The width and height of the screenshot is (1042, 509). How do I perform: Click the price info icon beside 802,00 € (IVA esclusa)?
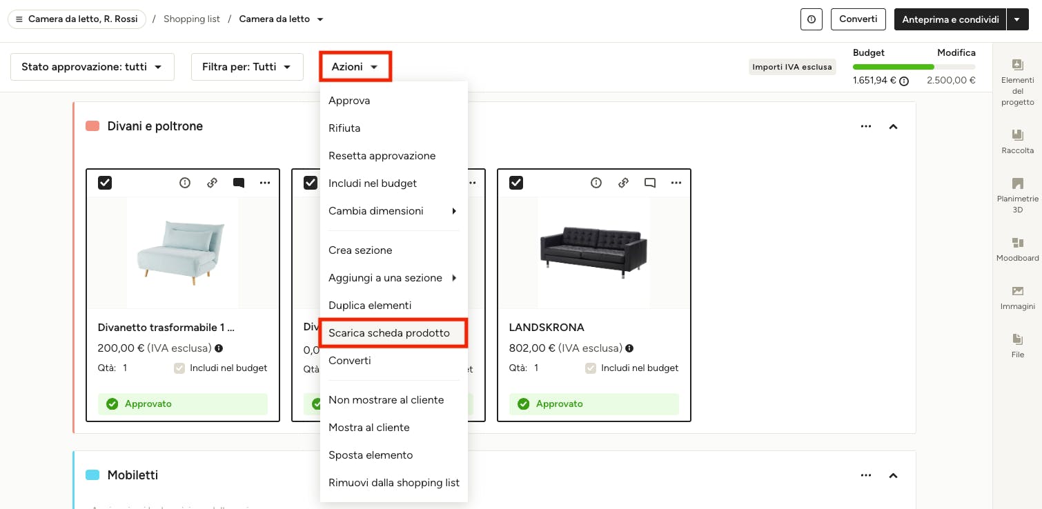tap(629, 348)
